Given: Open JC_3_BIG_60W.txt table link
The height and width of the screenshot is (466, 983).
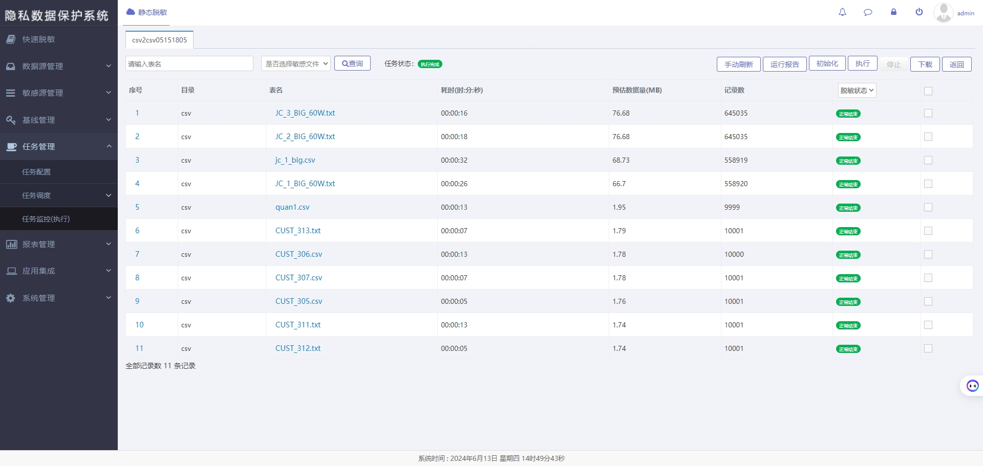Looking at the screenshot, I should pyautogui.click(x=305, y=113).
